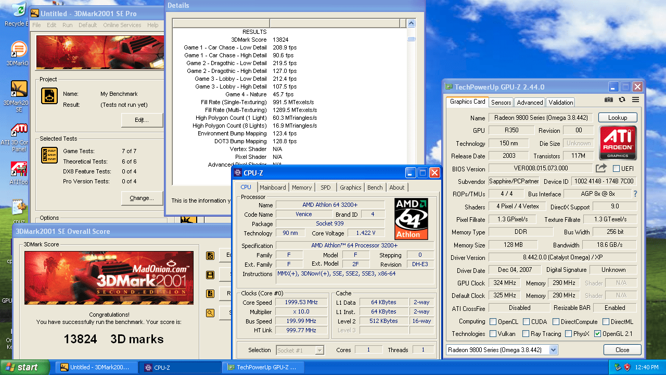Open Recycle Bin on the desktop

[18, 12]
